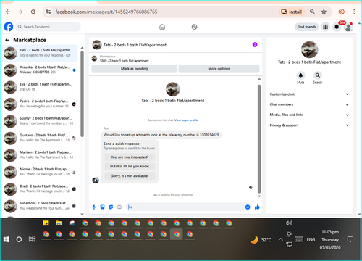Send quick reply "Sorry, it's not available."
362x261 pixels.
pos(130,175)
